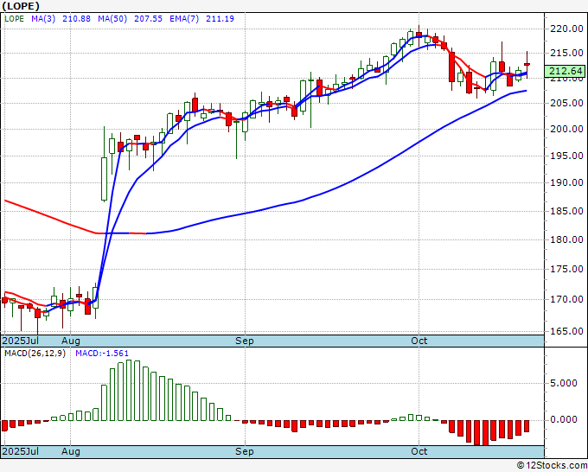Image resolution: width=588 pixels, height=472 pixels.
Task: Click the 195.00 price axis label
Action: coord(566,156)
